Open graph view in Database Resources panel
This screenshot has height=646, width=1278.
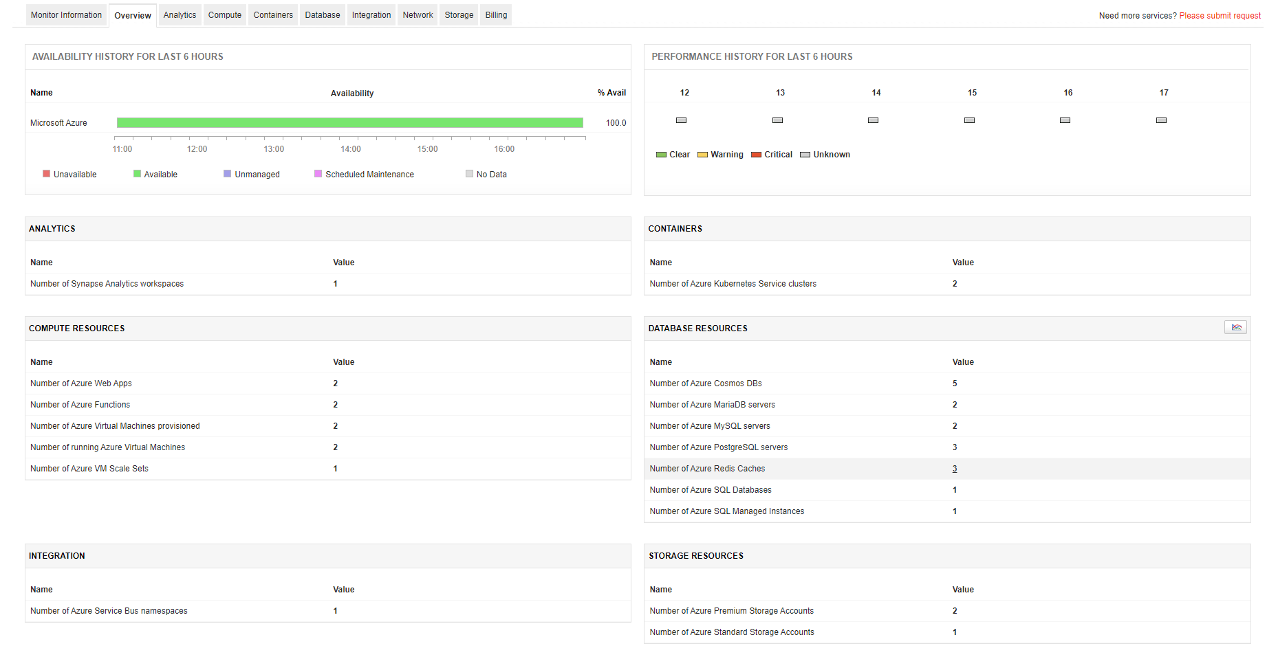click(x=1235, y=327)
